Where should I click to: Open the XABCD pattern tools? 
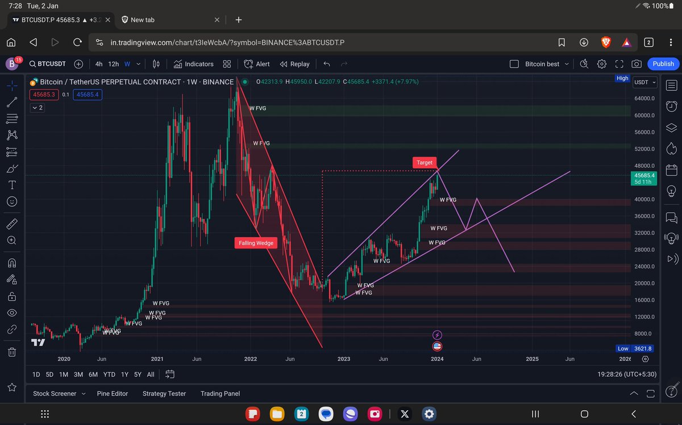click(12, 135)
